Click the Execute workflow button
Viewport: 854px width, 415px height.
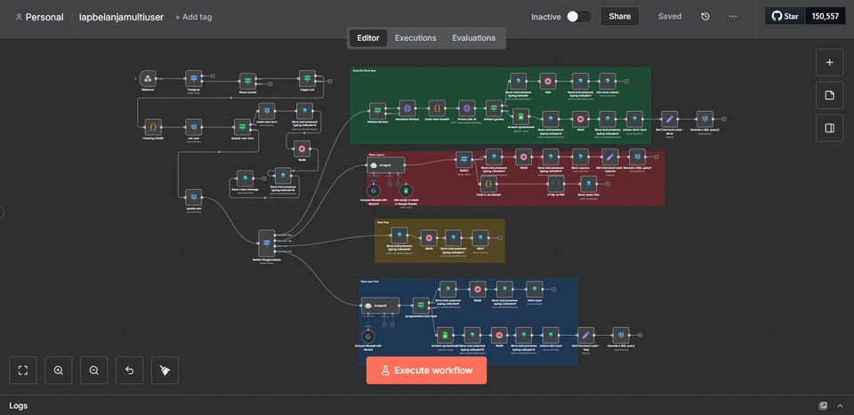tap(426, 371)
